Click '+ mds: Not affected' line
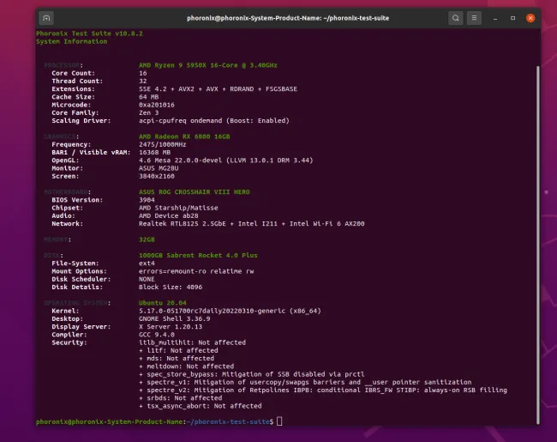This screenshot has width=557, height=442. click(x=177, y=358)
